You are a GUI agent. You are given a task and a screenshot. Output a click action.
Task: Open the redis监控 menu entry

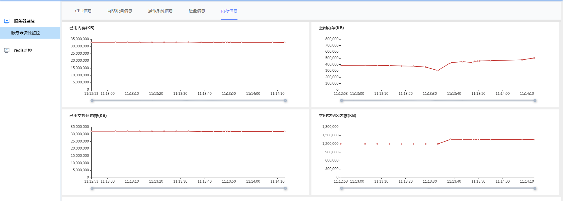pyautogui.click(x=23, y=50)
